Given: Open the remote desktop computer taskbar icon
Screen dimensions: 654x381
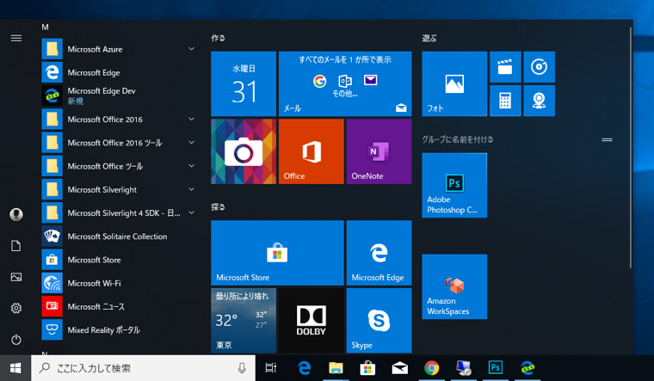Looking at the screenshot, I should (x=463, y=367).
